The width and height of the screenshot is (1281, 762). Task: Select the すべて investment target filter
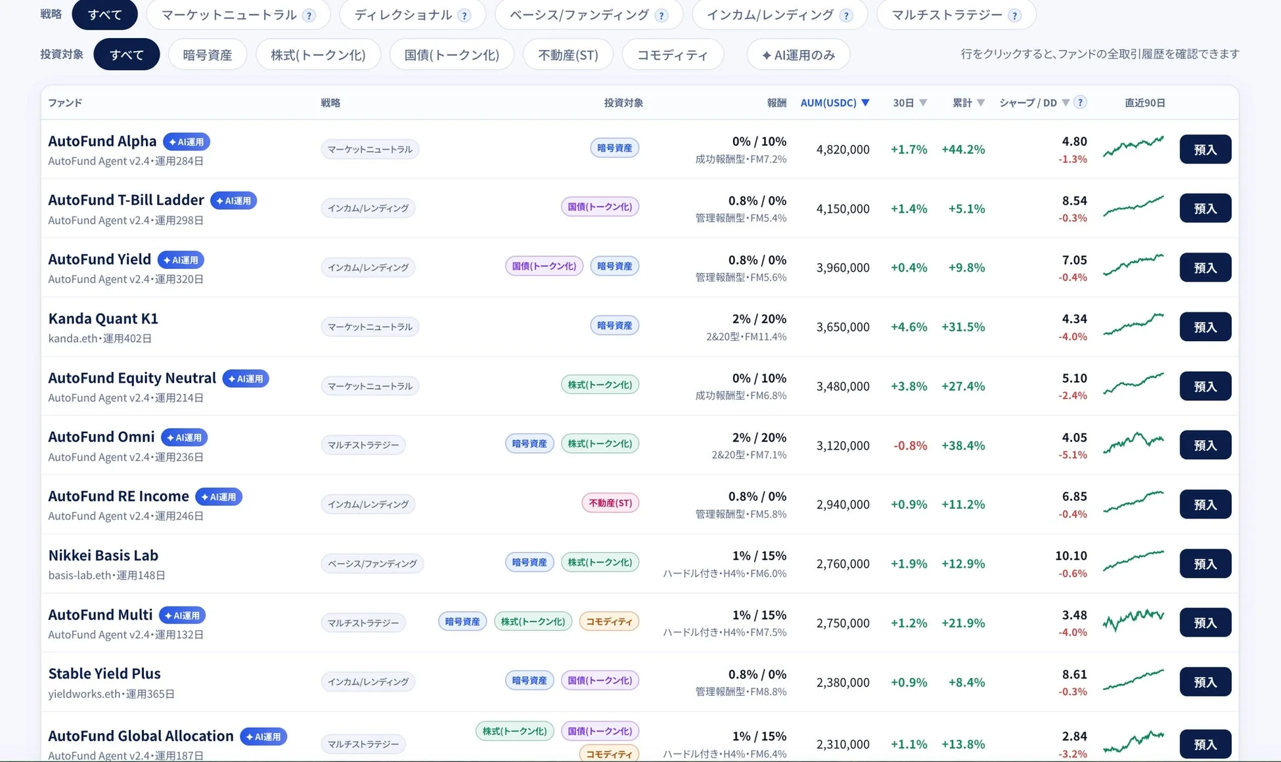pyautogui.click(x=127, y=55)
